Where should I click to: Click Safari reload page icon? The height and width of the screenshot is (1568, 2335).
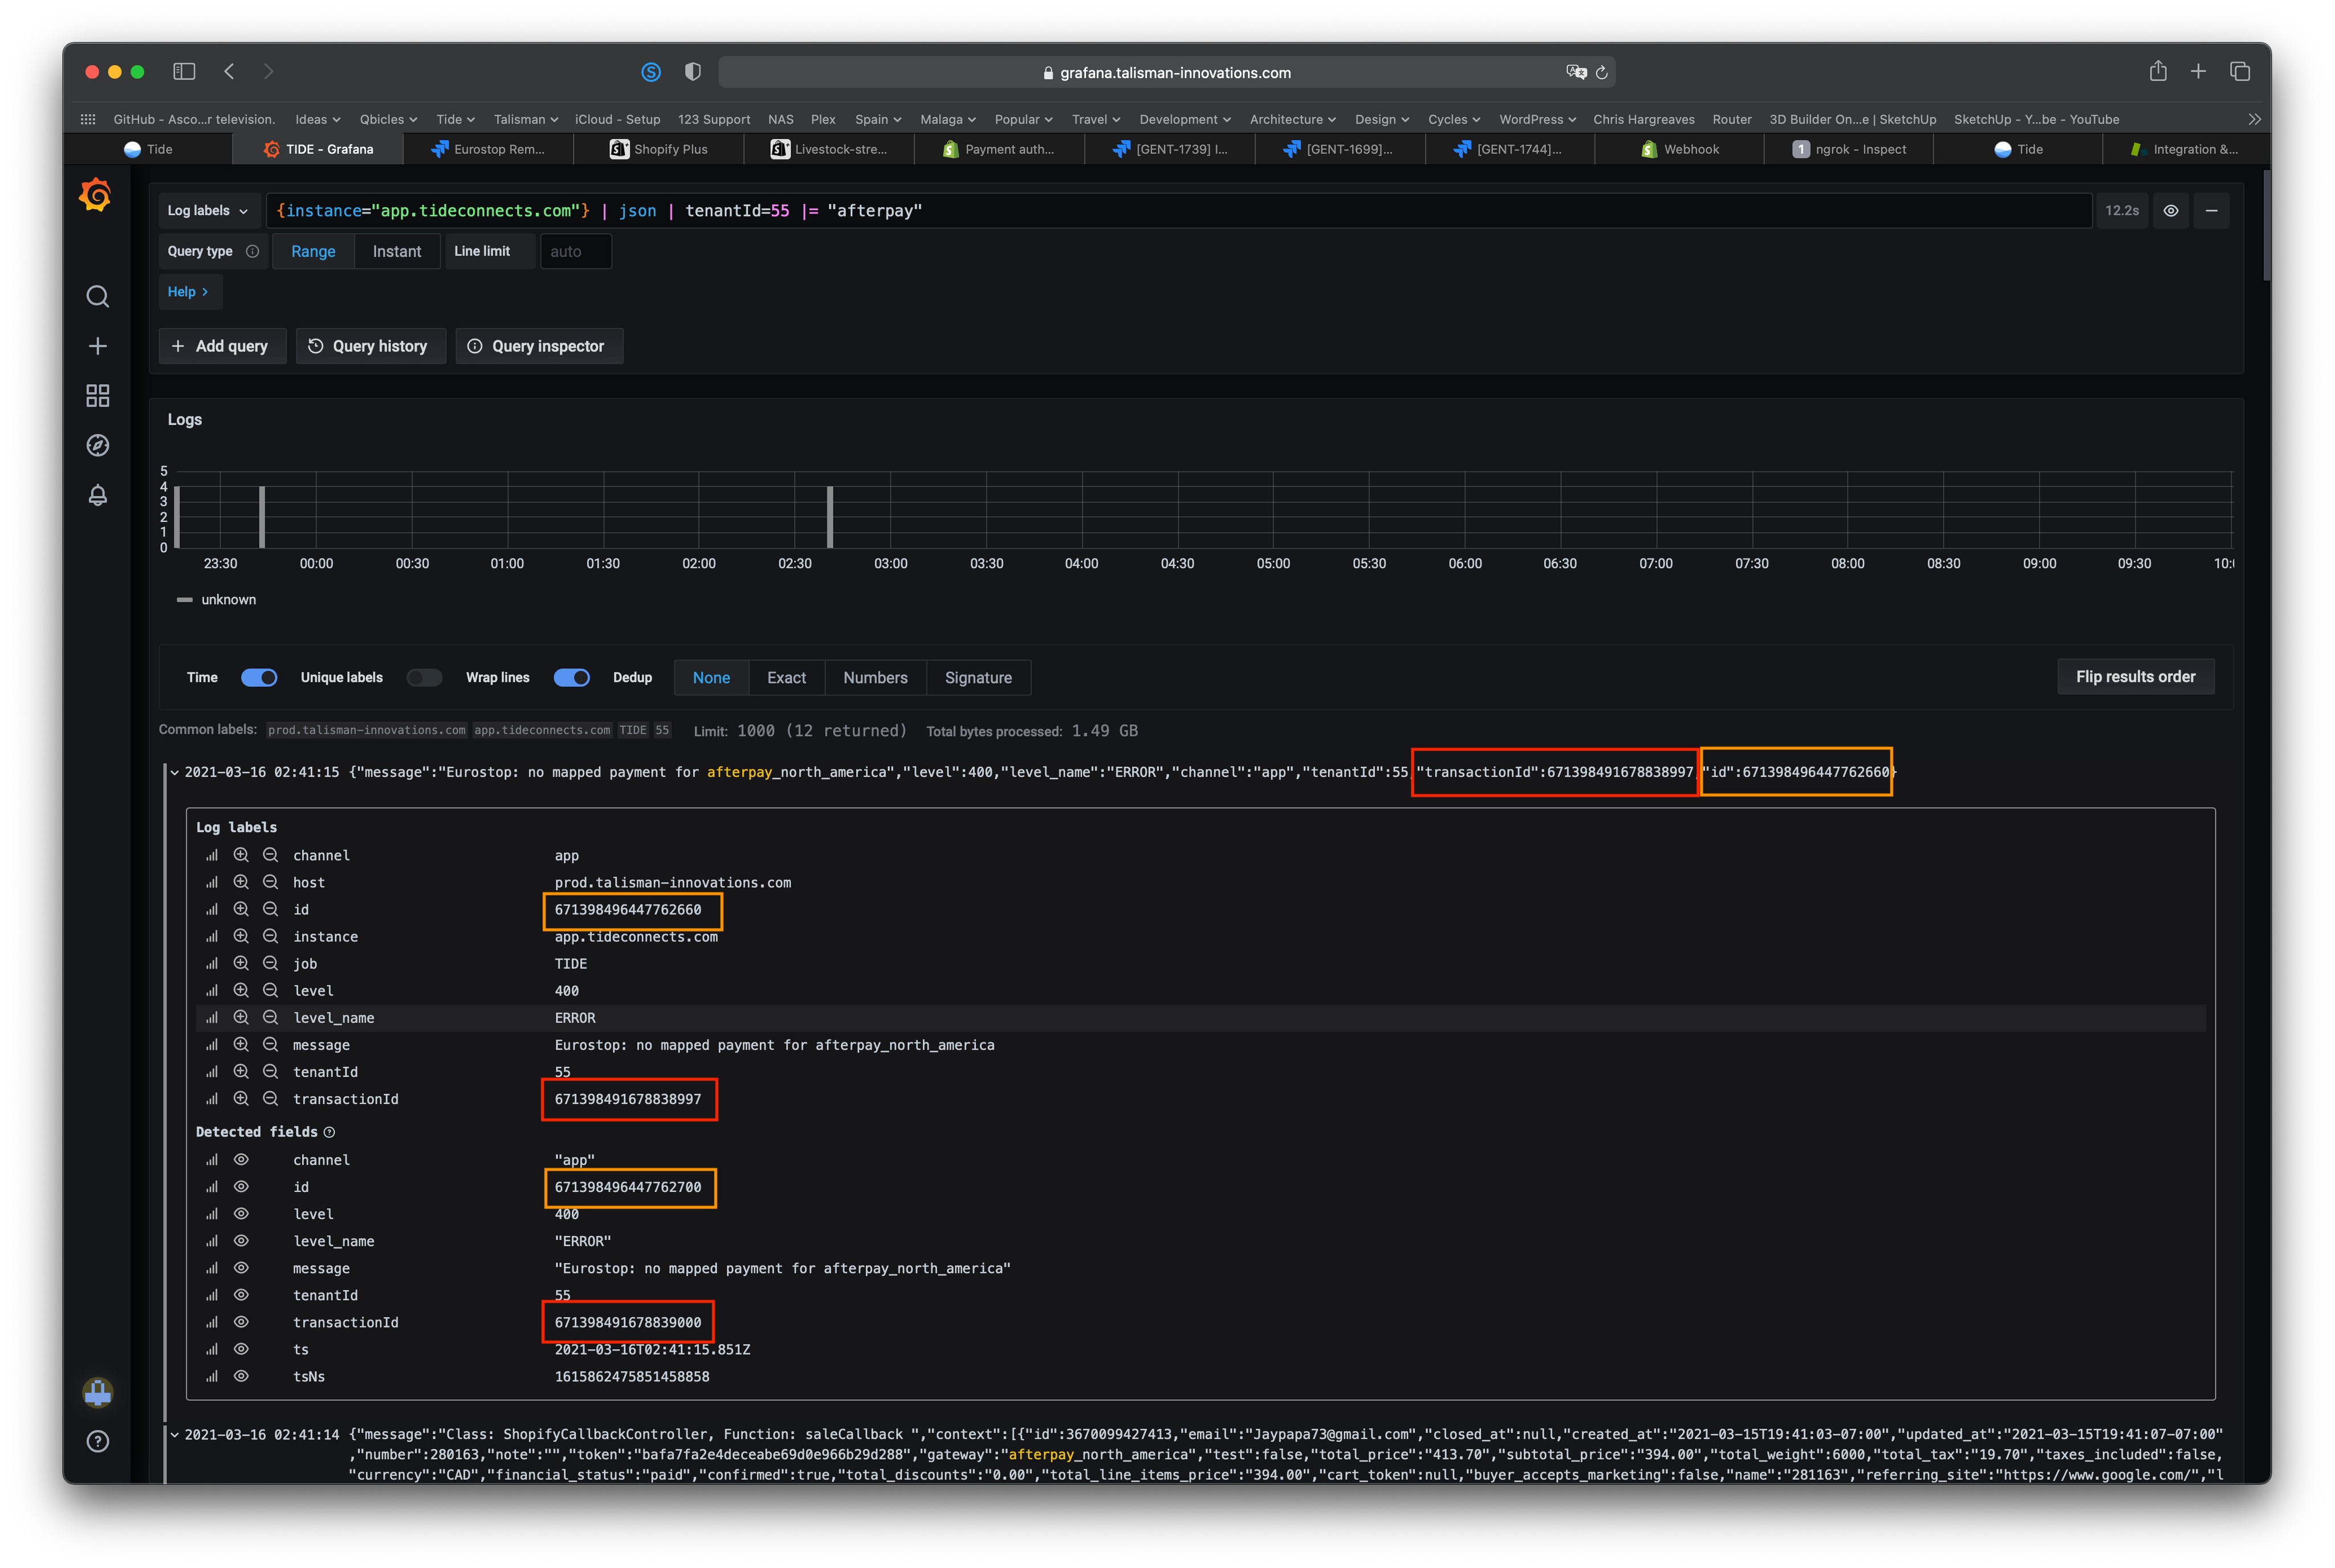coord(1602,72)
